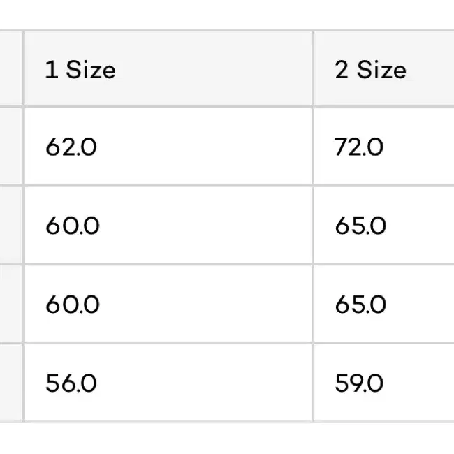Select the gray row label beside 62.0
The image size is (454, 454).
coord(11,147)
